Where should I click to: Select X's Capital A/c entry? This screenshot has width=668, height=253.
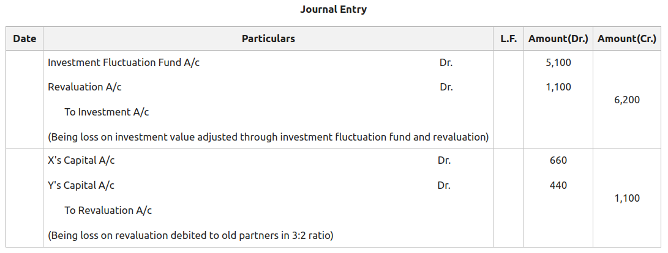pyautogui.click(x=81, y=161)
